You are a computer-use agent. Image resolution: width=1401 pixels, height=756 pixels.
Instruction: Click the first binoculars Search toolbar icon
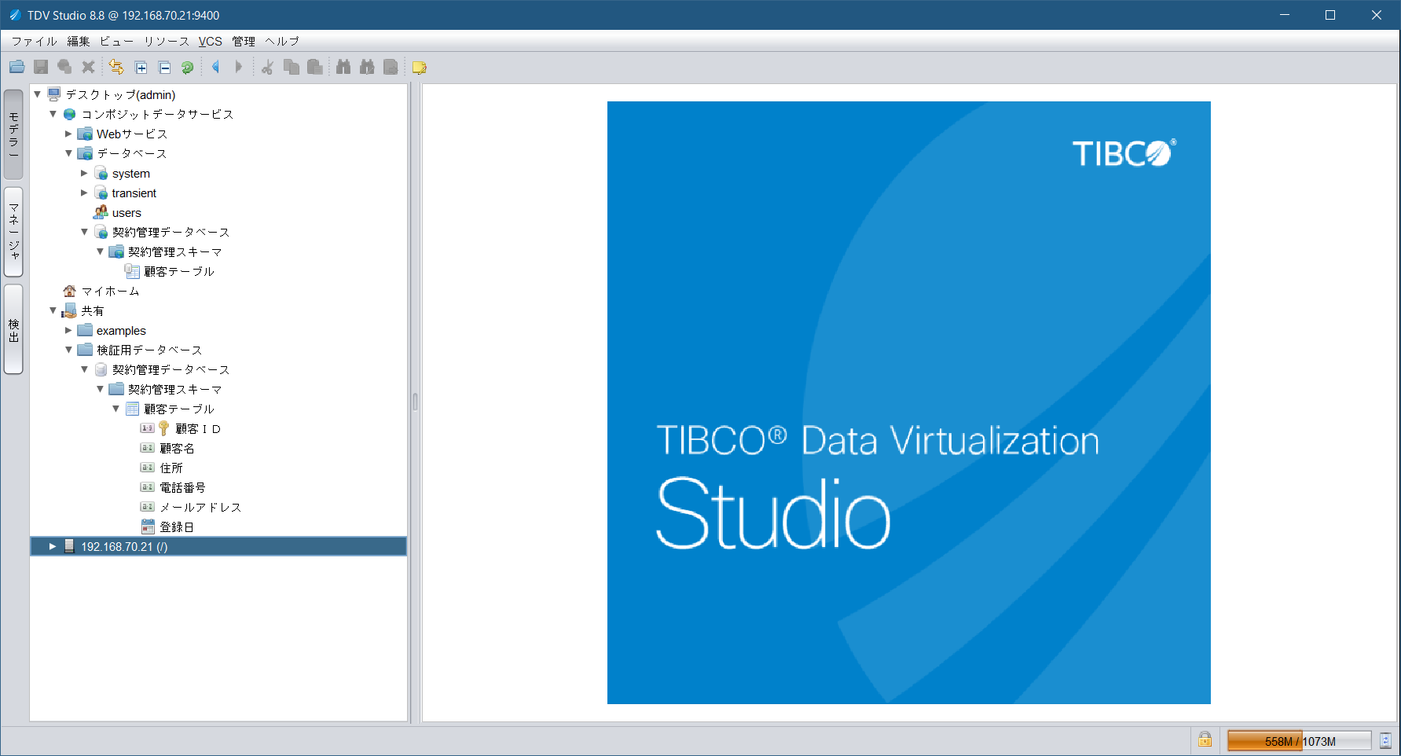[343, 68]
